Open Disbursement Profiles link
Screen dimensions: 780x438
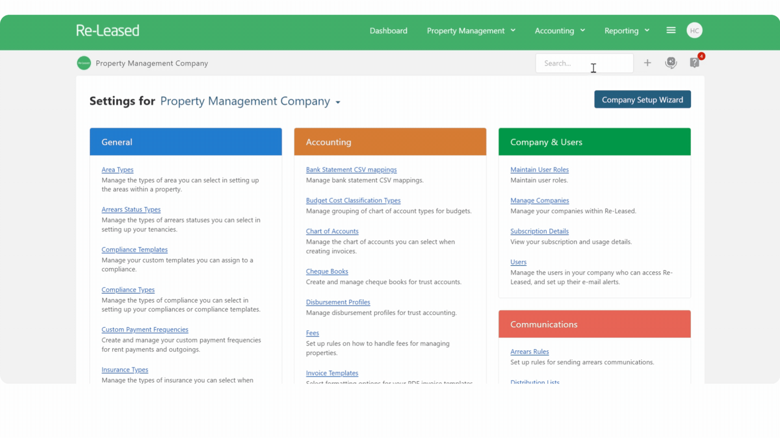click(338, 302)
